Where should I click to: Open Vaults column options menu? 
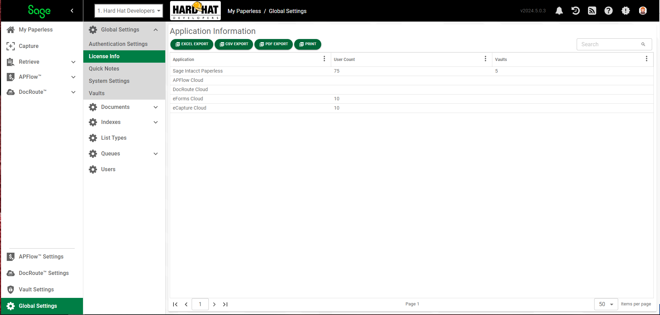(647, 59)
